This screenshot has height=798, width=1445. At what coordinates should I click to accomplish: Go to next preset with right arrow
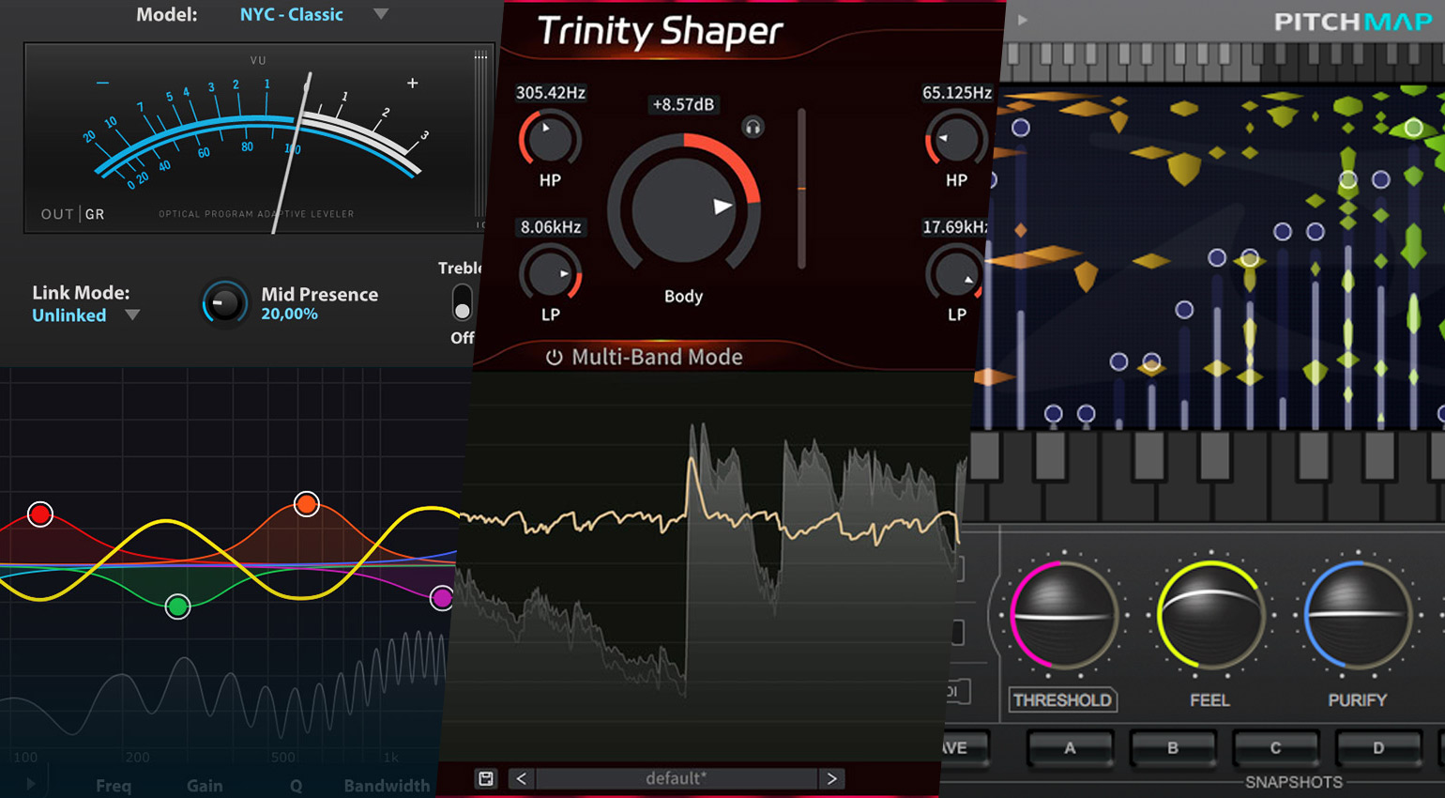click(x=831, y=778)
